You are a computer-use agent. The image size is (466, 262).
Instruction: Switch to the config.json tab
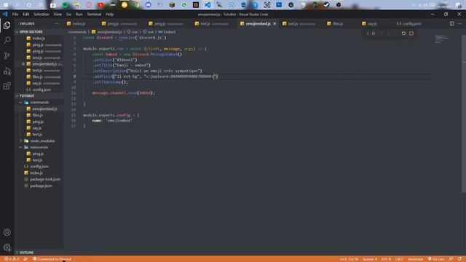coord(412,23)
